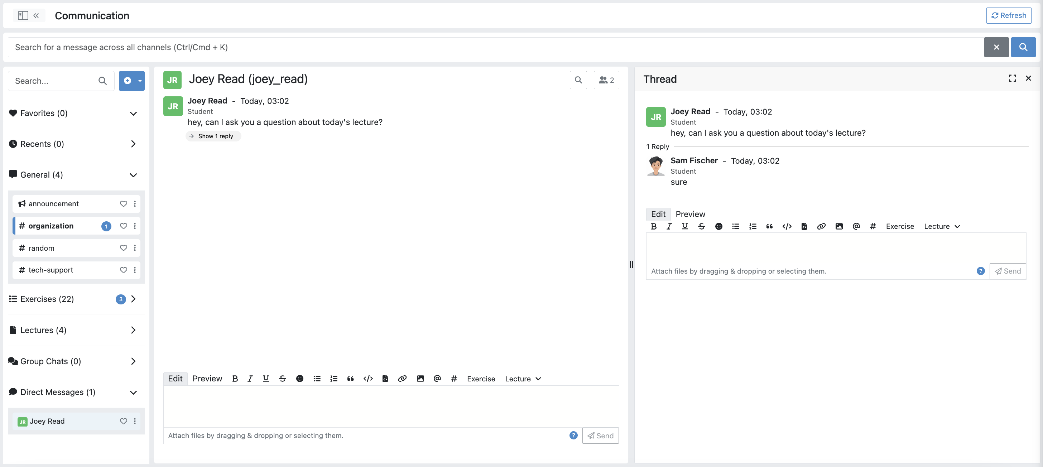Open conversation search with the magnifier icon
Image resolution: width=1043 pixels, height=467 pixels.
pyautogui.click(x=578, y=80)
